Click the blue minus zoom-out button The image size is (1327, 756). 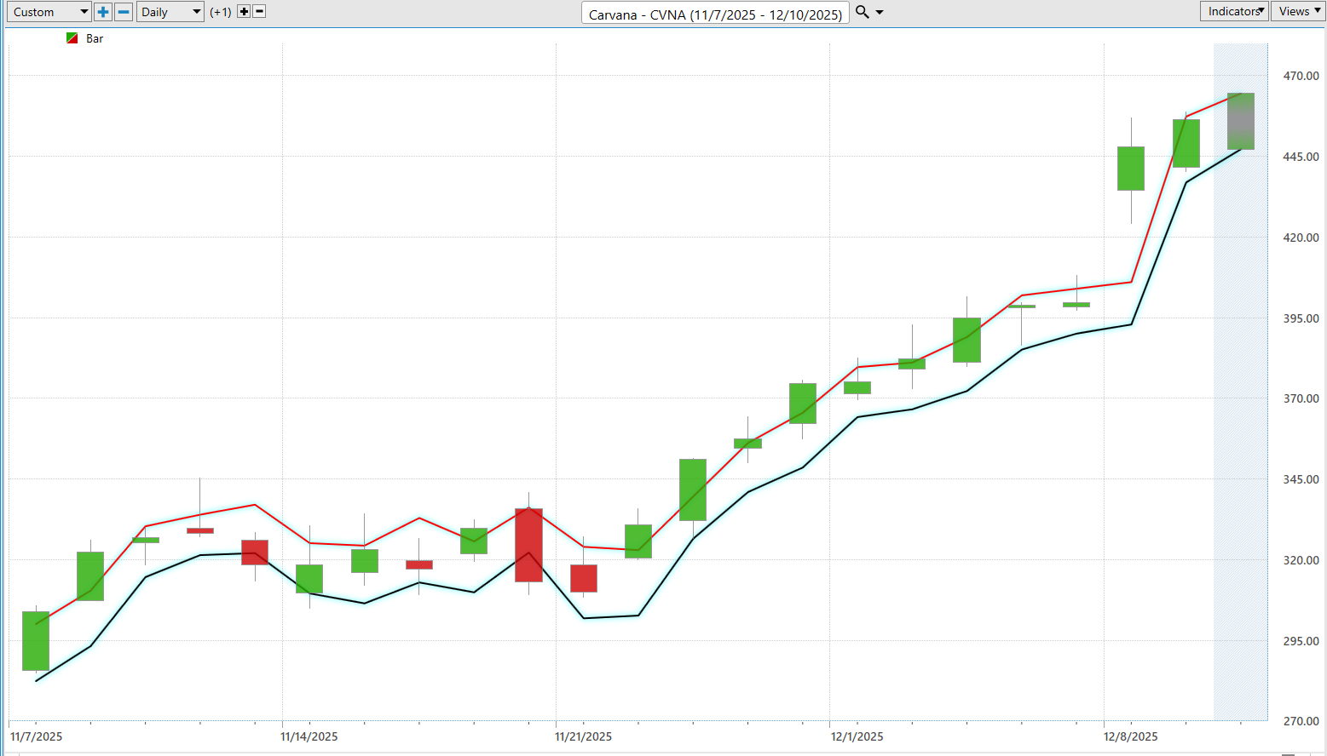click(x=124, y=12)
